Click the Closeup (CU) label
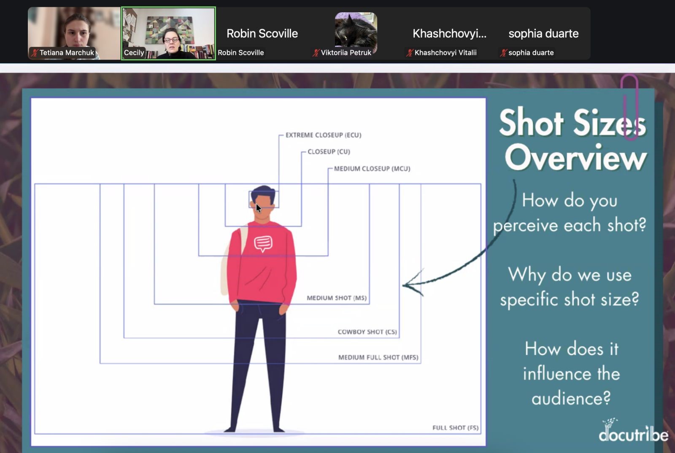Viewport: 675px width, 453px height. coord(329,151)
